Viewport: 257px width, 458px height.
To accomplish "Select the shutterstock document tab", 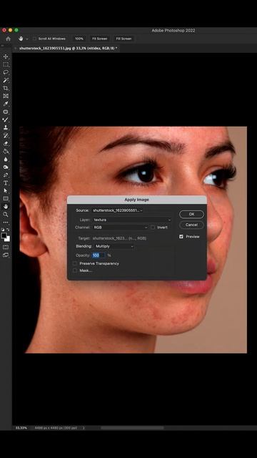I will [x=69, y=48].
